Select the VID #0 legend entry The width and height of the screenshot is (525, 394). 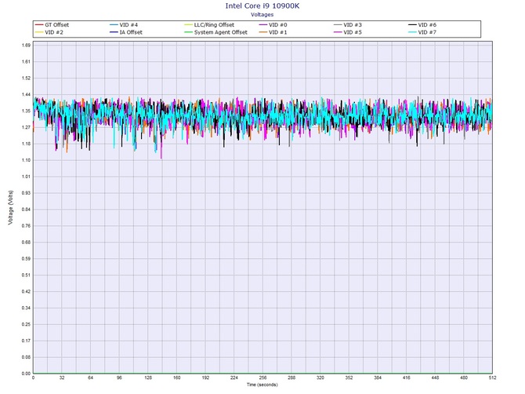point(273,25)
